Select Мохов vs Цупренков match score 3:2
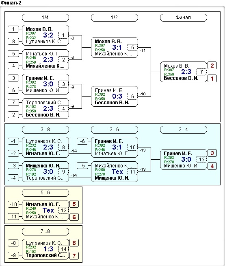This screenshot has width=225, height=266. coord(48,35)
